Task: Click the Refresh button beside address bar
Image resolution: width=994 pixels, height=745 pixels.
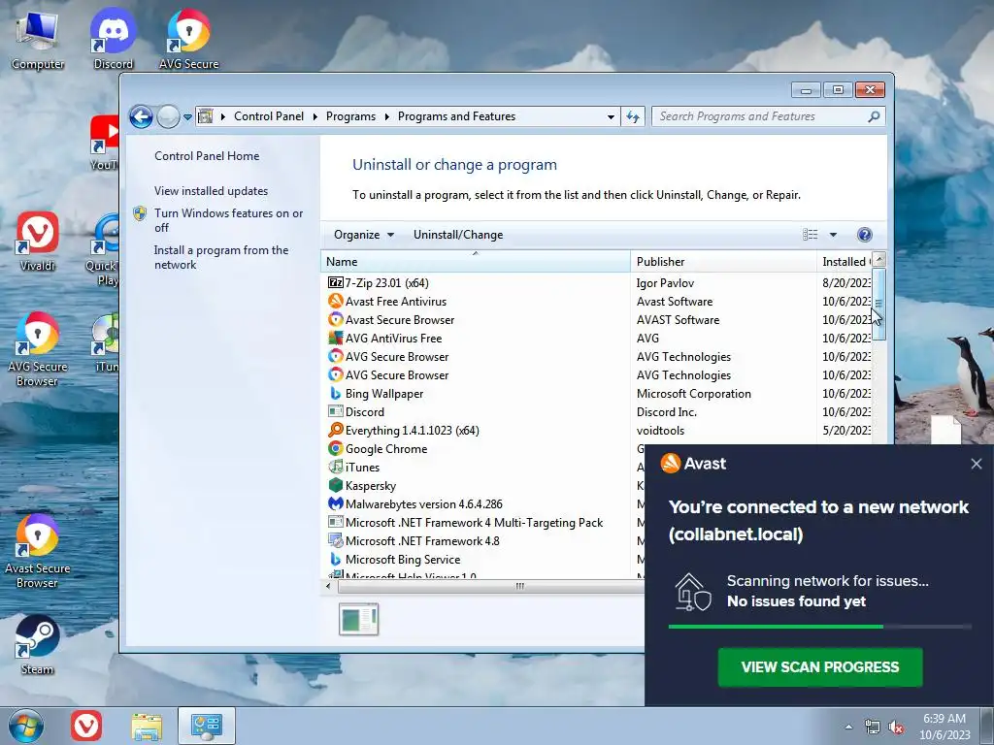Action: [633, 116]
